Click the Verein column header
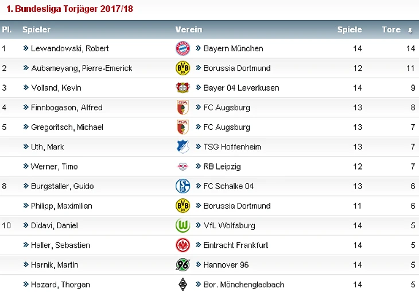Viewport: 419px width, 292px height. click(x=189, y=29)
